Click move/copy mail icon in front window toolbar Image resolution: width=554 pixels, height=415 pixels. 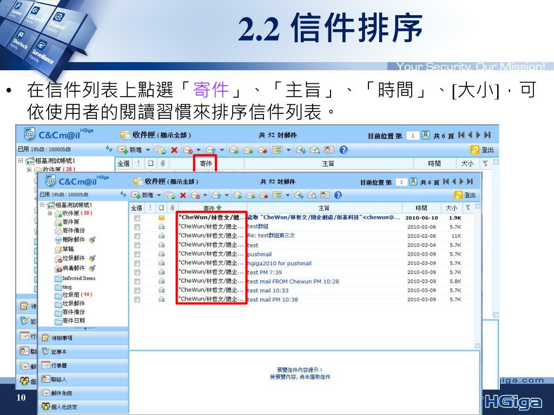[170, 195]
